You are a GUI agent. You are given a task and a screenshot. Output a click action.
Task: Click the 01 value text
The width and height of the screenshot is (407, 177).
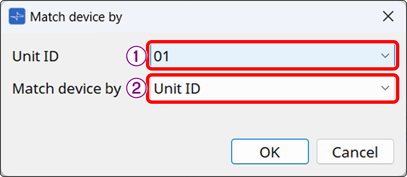point(162,57)
